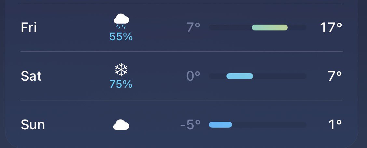Click Sunday's blue temperature range bar
The width and height of the screenshot is (367, 148).
220,125
